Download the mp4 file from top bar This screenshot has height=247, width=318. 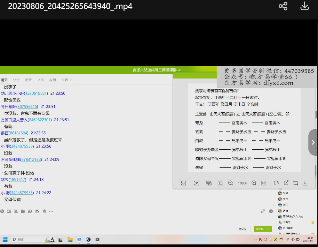point(305,6)
